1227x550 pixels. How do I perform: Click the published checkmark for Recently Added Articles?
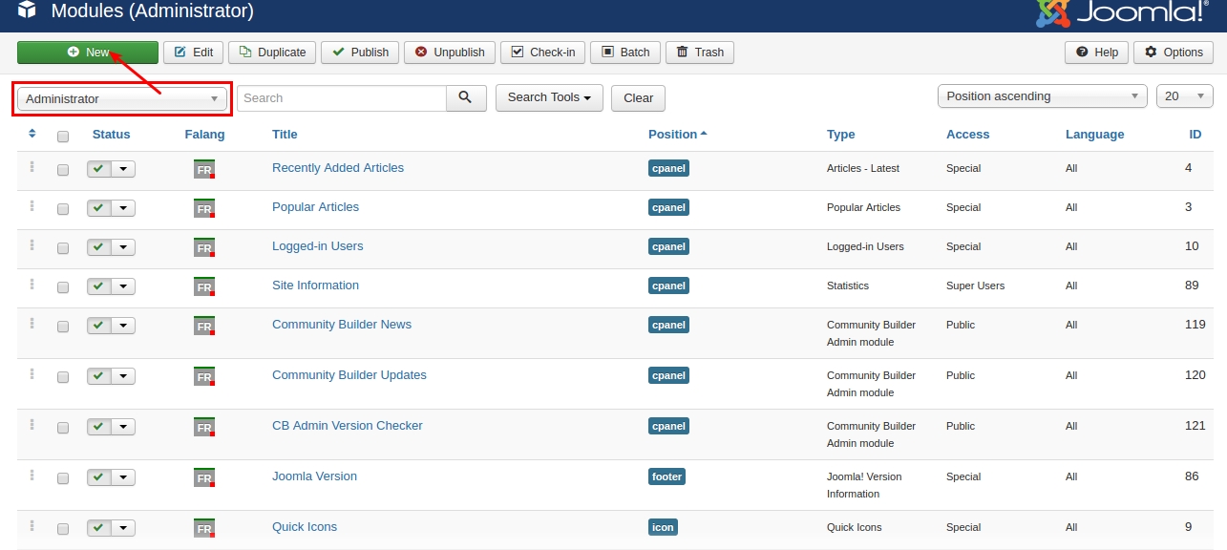(99, 169)
